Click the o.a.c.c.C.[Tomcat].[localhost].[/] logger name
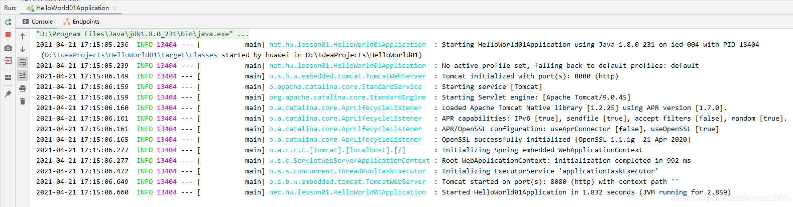 337,150
